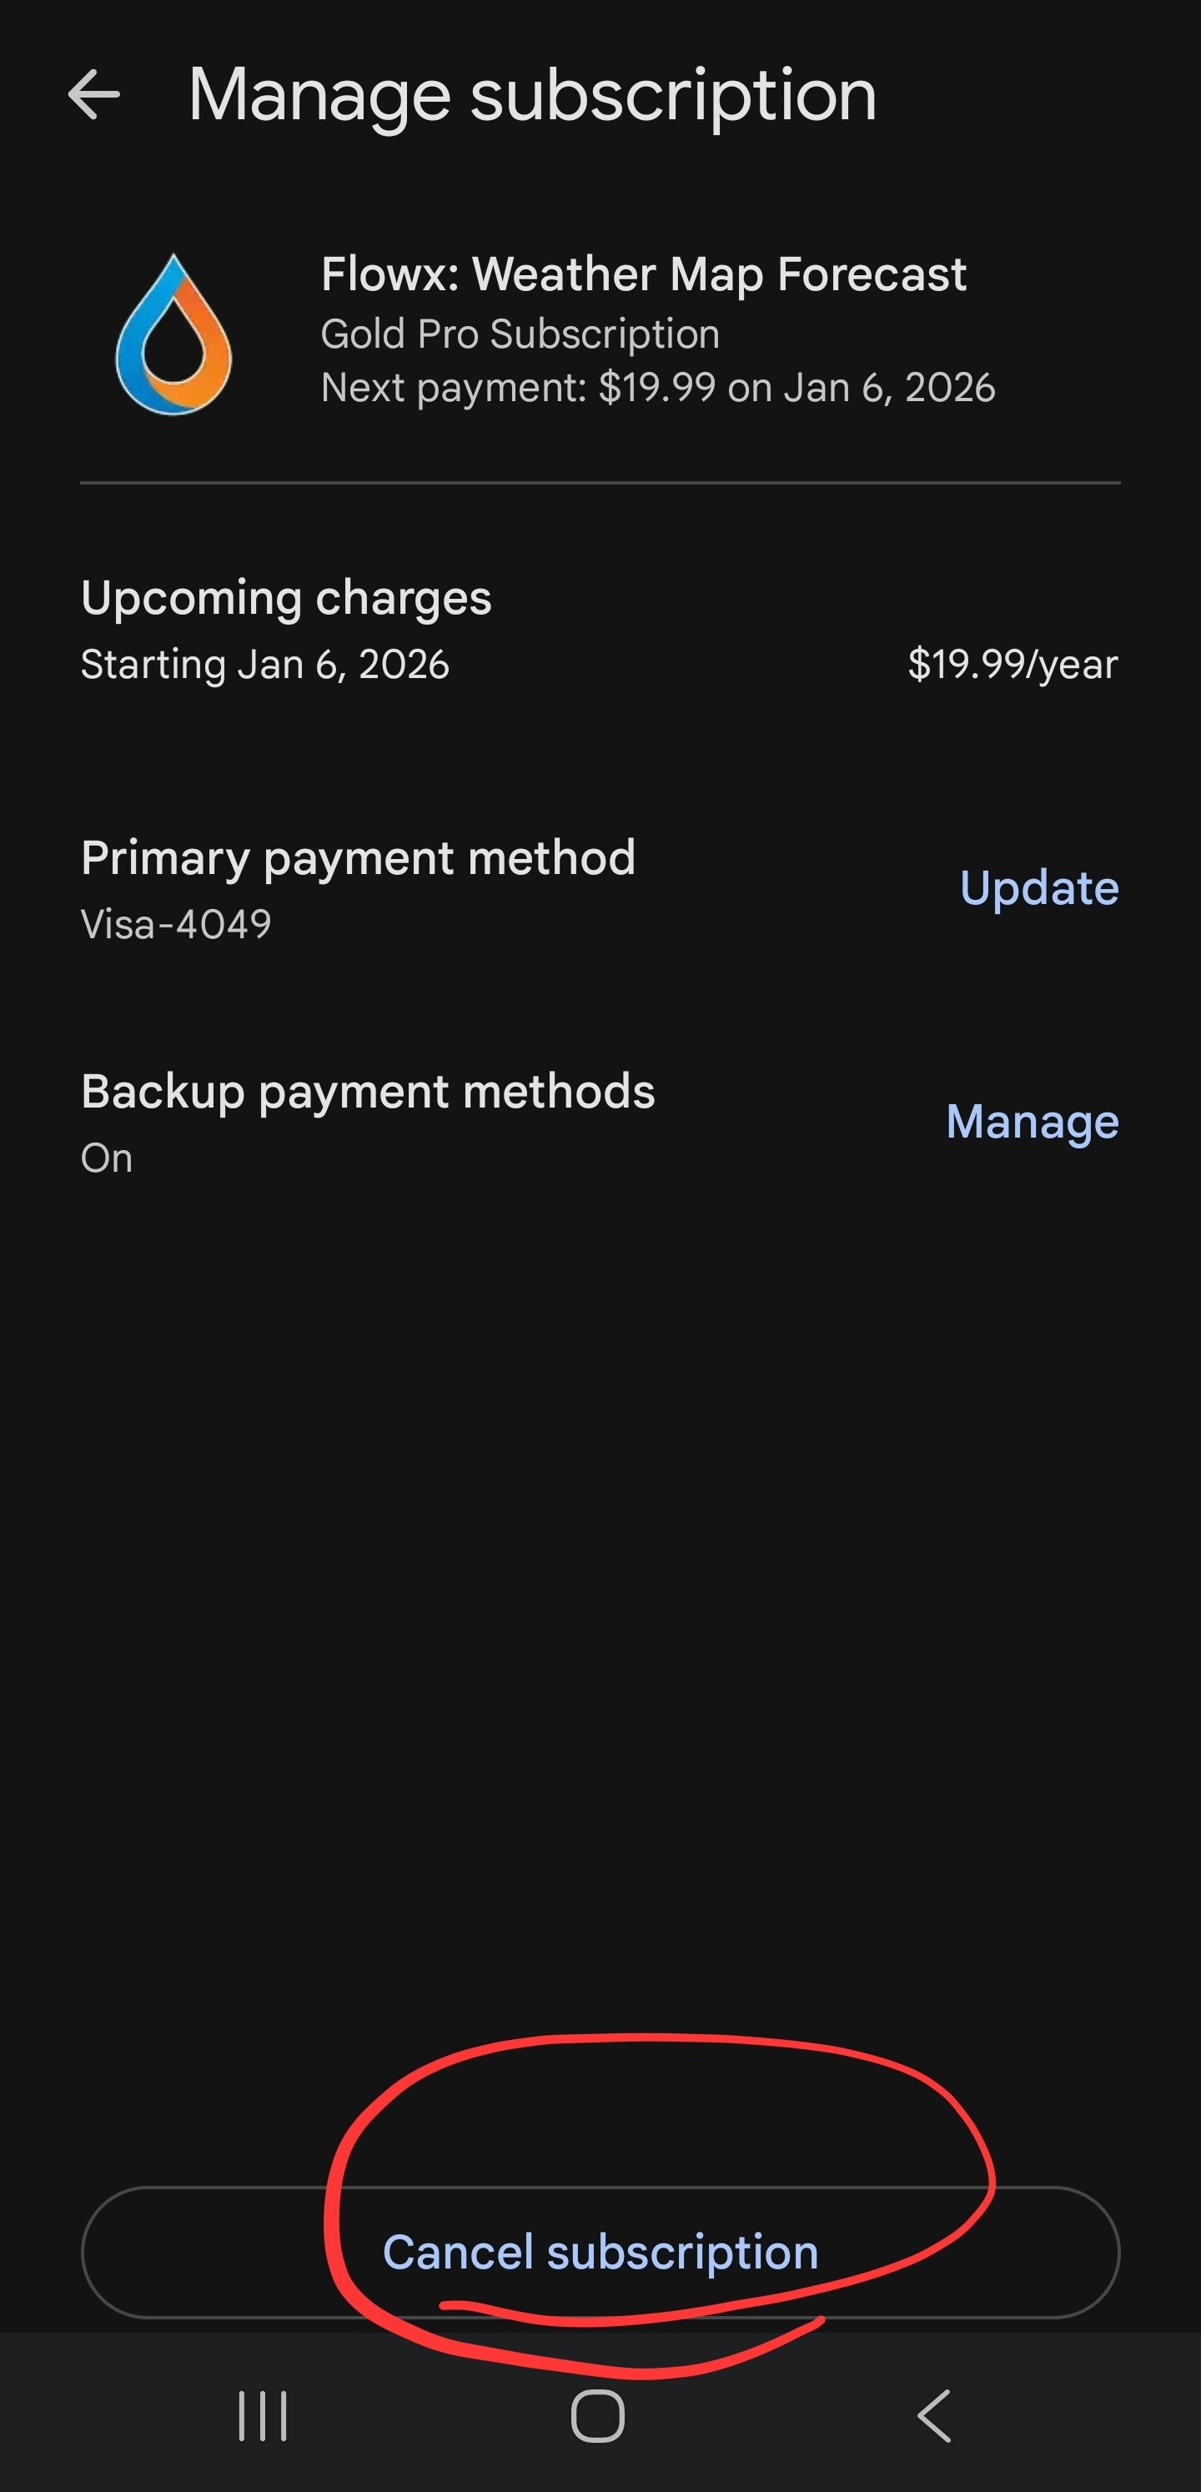Tap the Cancel subscription button

pos(600,2252)
